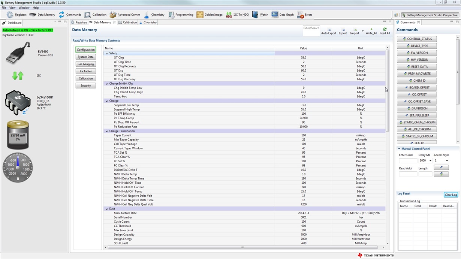The image size is (461, 259).
Task: Open the Registers toolbar icon
Action: [x=16, y=15]
